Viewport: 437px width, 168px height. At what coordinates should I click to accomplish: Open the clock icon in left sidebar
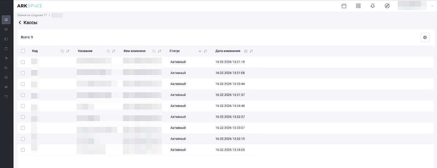[6, 58]
